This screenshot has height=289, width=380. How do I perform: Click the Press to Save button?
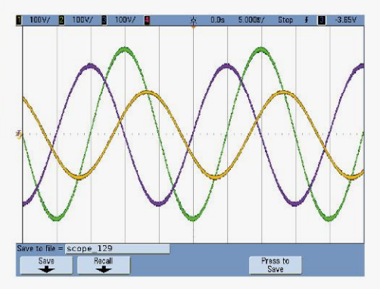coord(275,265)
